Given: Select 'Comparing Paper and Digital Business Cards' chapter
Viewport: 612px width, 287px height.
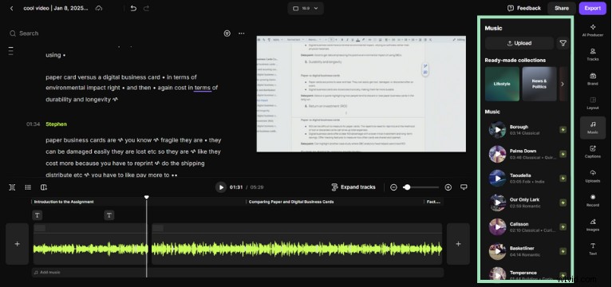Looking at the screenshot, I should 291,202.
